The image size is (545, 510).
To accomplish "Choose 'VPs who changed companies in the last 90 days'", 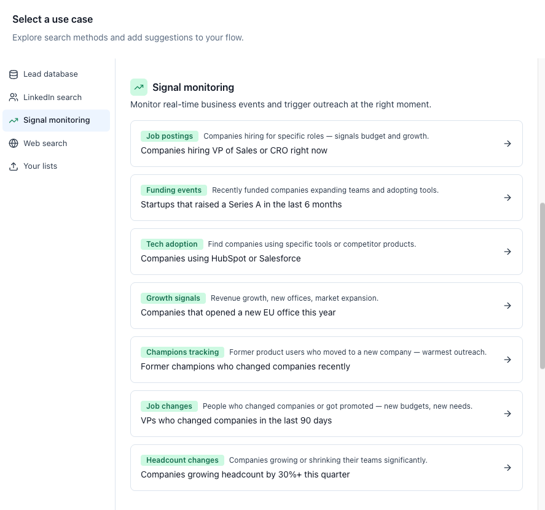I will (x=237, y=420).
